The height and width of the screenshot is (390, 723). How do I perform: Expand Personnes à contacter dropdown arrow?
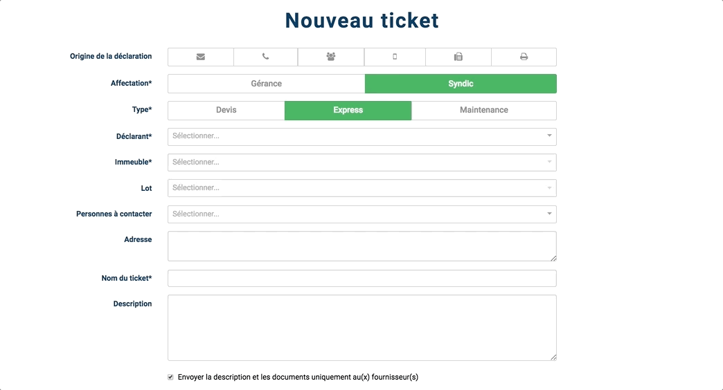[549, 214]
